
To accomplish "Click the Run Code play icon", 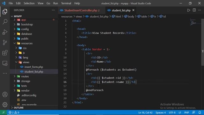I will click(189, 10).
